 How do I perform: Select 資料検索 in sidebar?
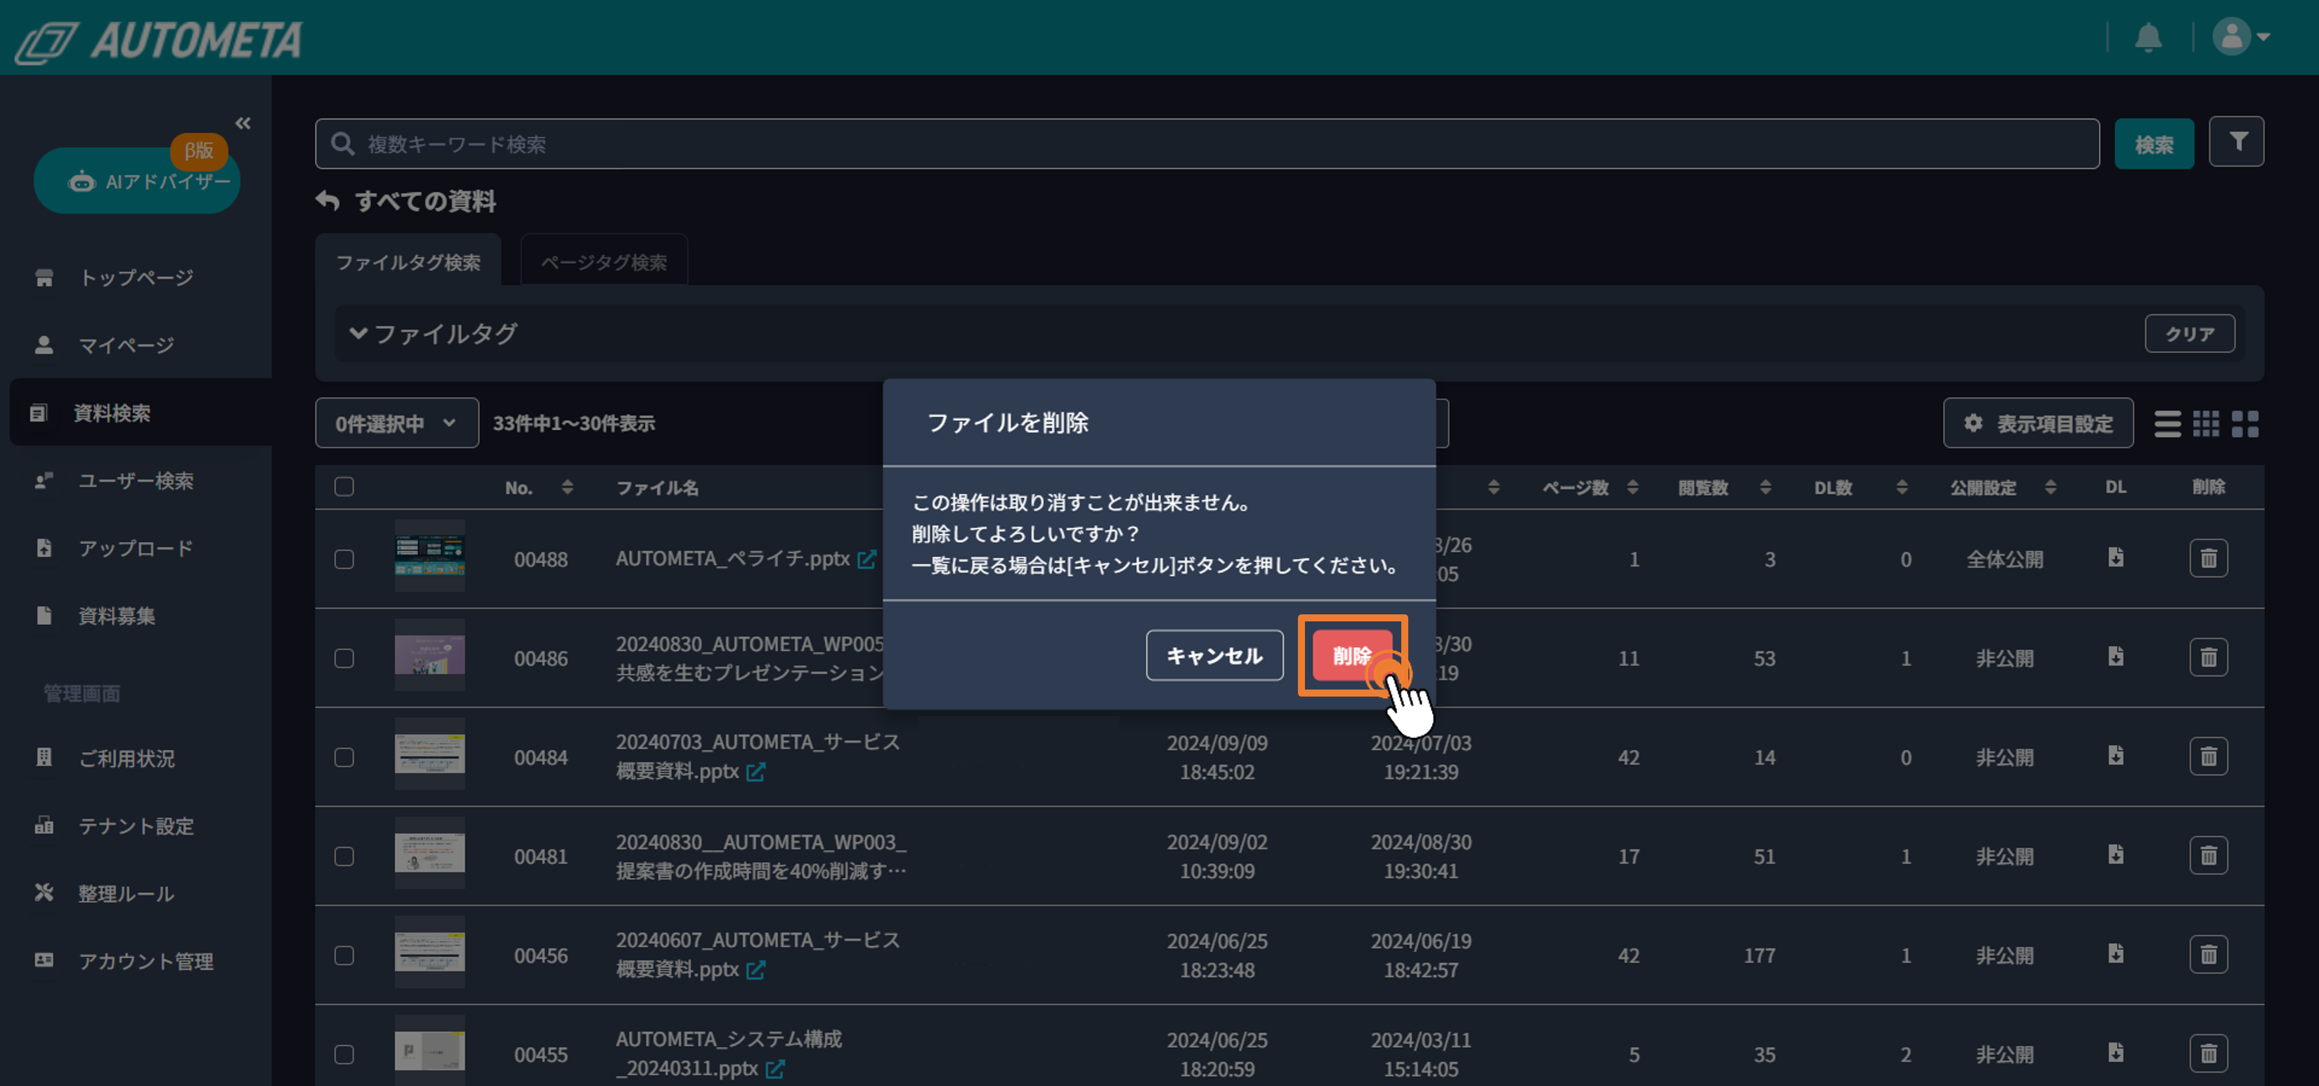[x=141, y=413]
